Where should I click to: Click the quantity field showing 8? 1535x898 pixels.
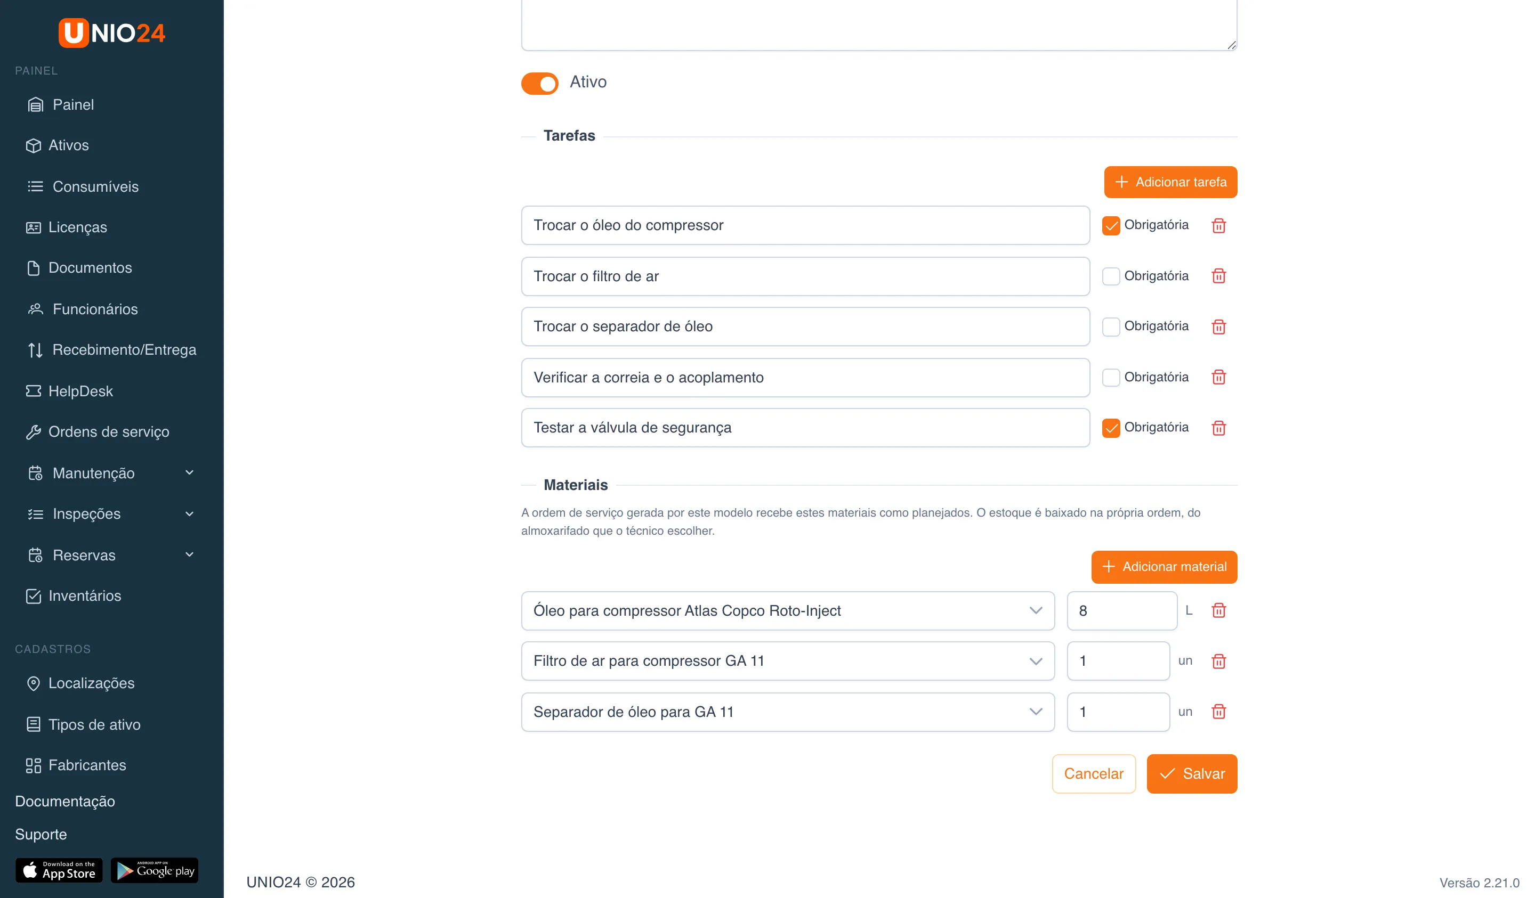click(1121, 610)
